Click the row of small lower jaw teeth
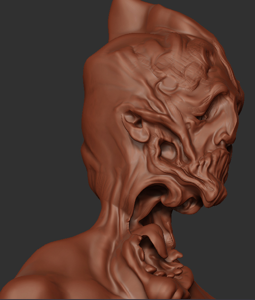 (166, 271)
